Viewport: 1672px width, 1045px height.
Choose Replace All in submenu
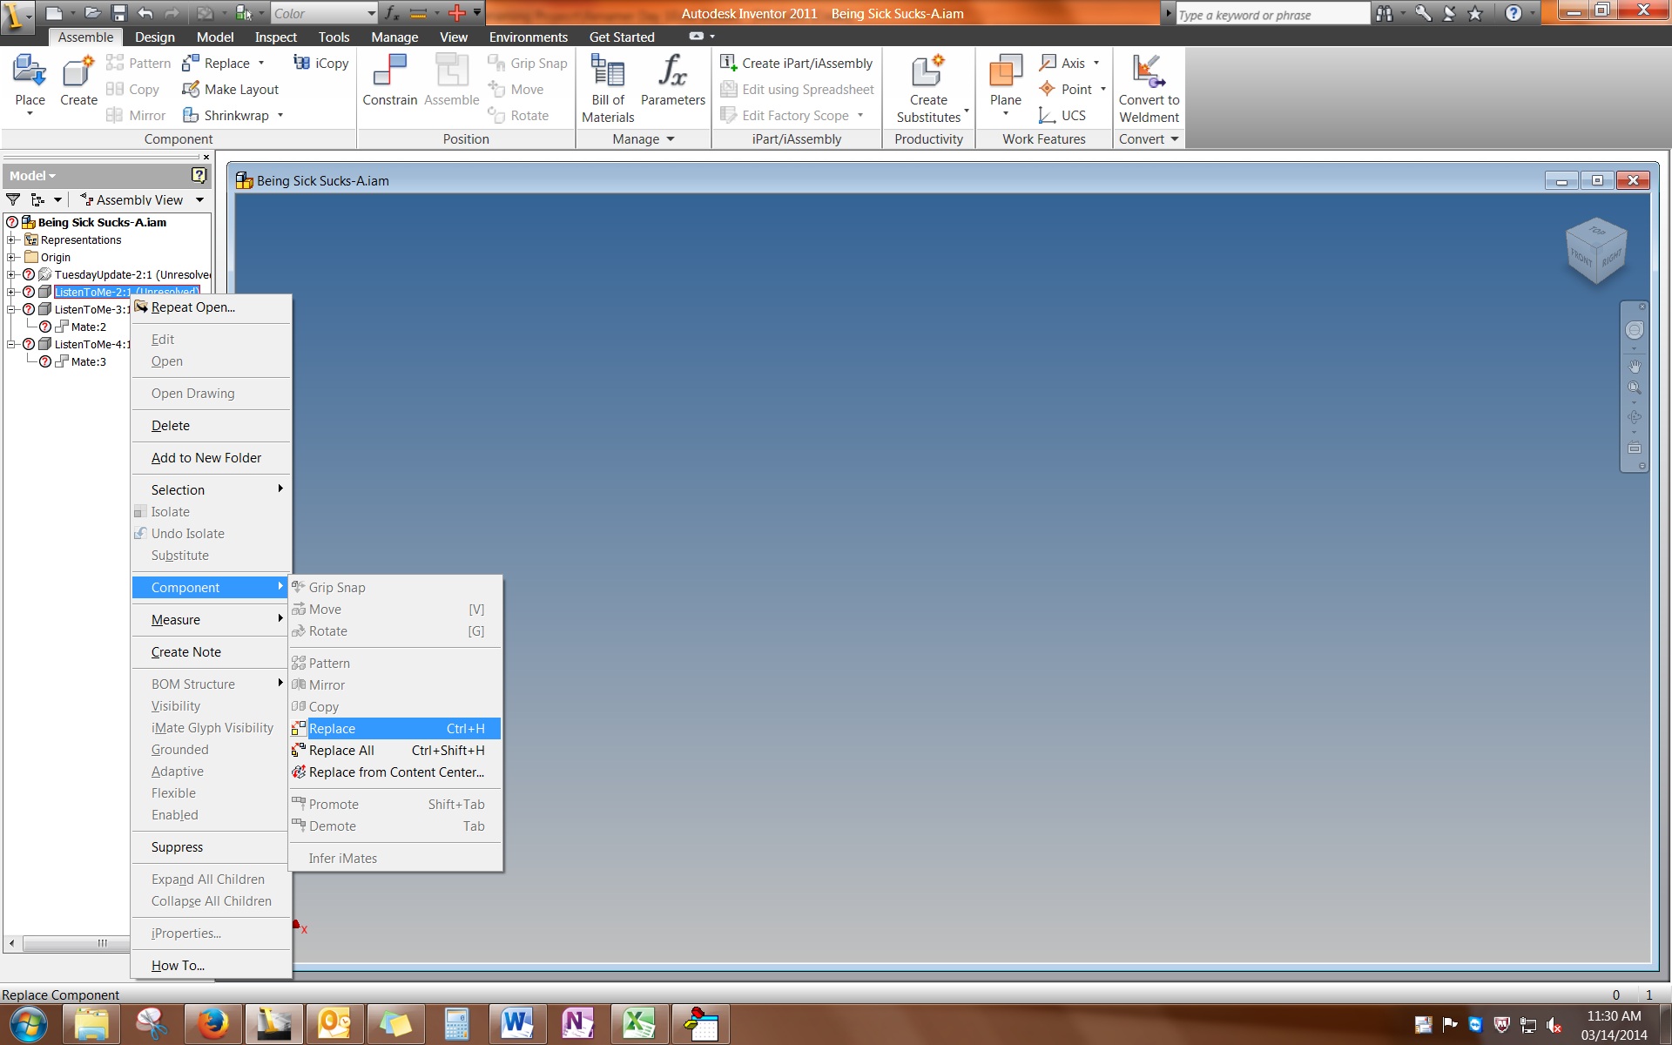point(395,750)
